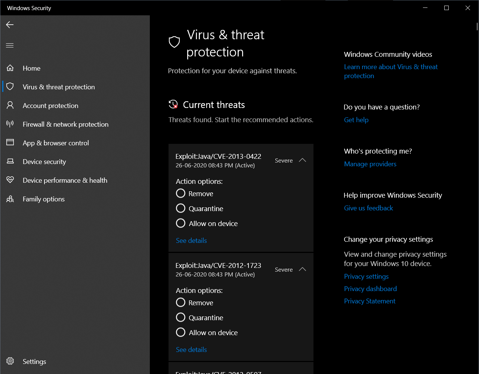This screenshot has height=374, width=479.
Task: Click the 'Who's protecting me?' heading
Action: click(378, 151)
